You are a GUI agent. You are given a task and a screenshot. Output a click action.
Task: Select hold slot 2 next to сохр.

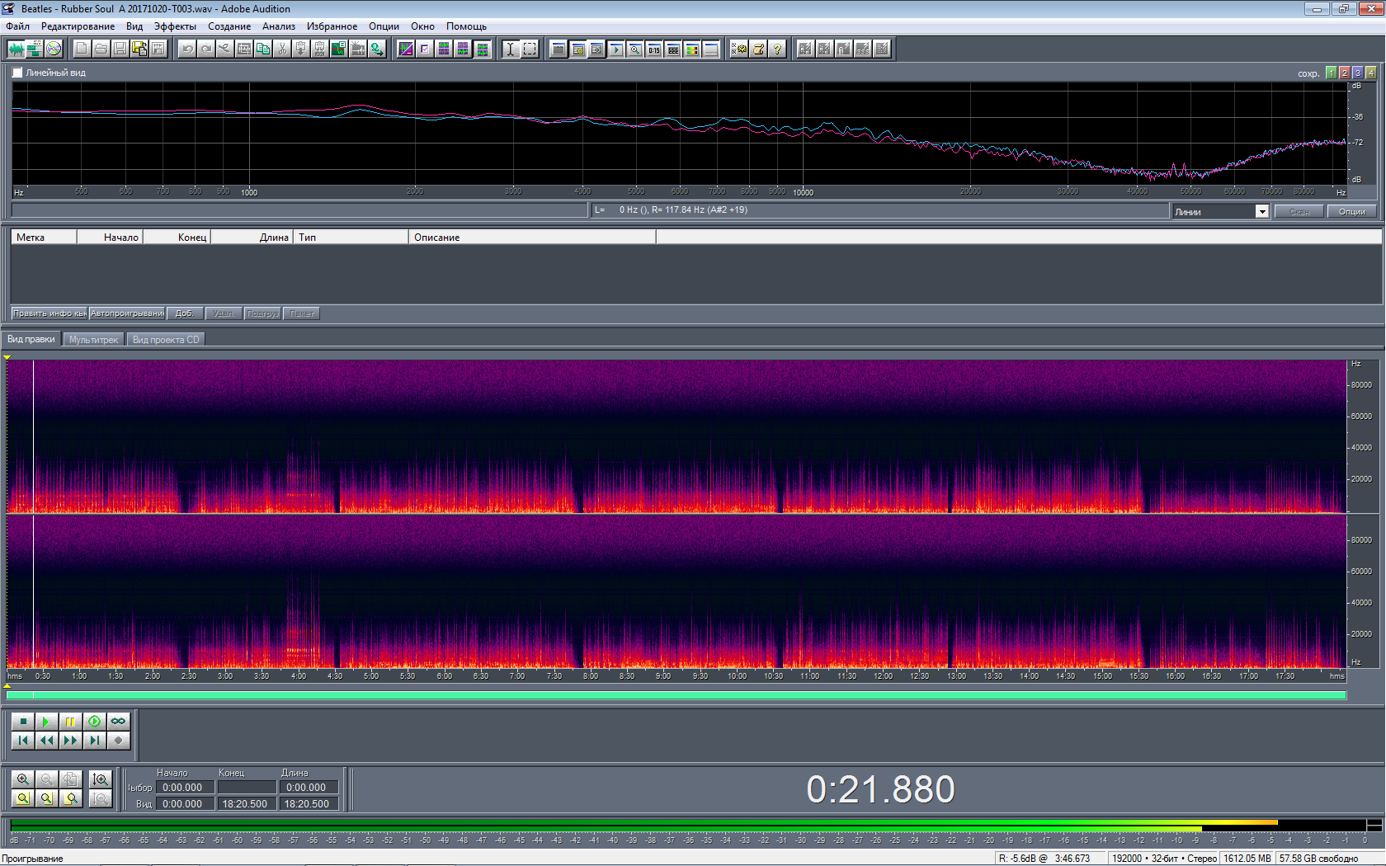point(1344,73)
